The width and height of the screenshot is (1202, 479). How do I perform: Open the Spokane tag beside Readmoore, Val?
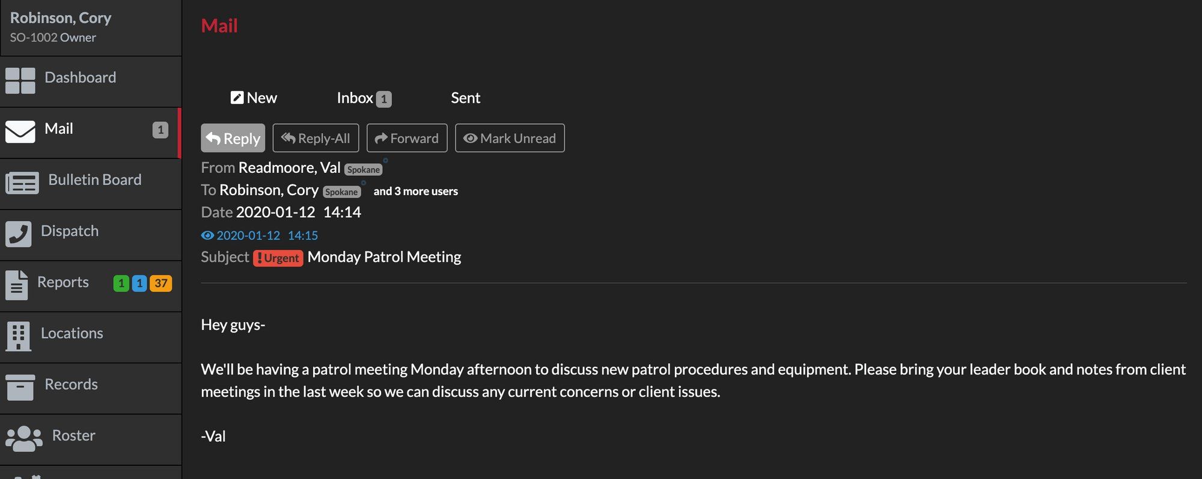[363, 169]
